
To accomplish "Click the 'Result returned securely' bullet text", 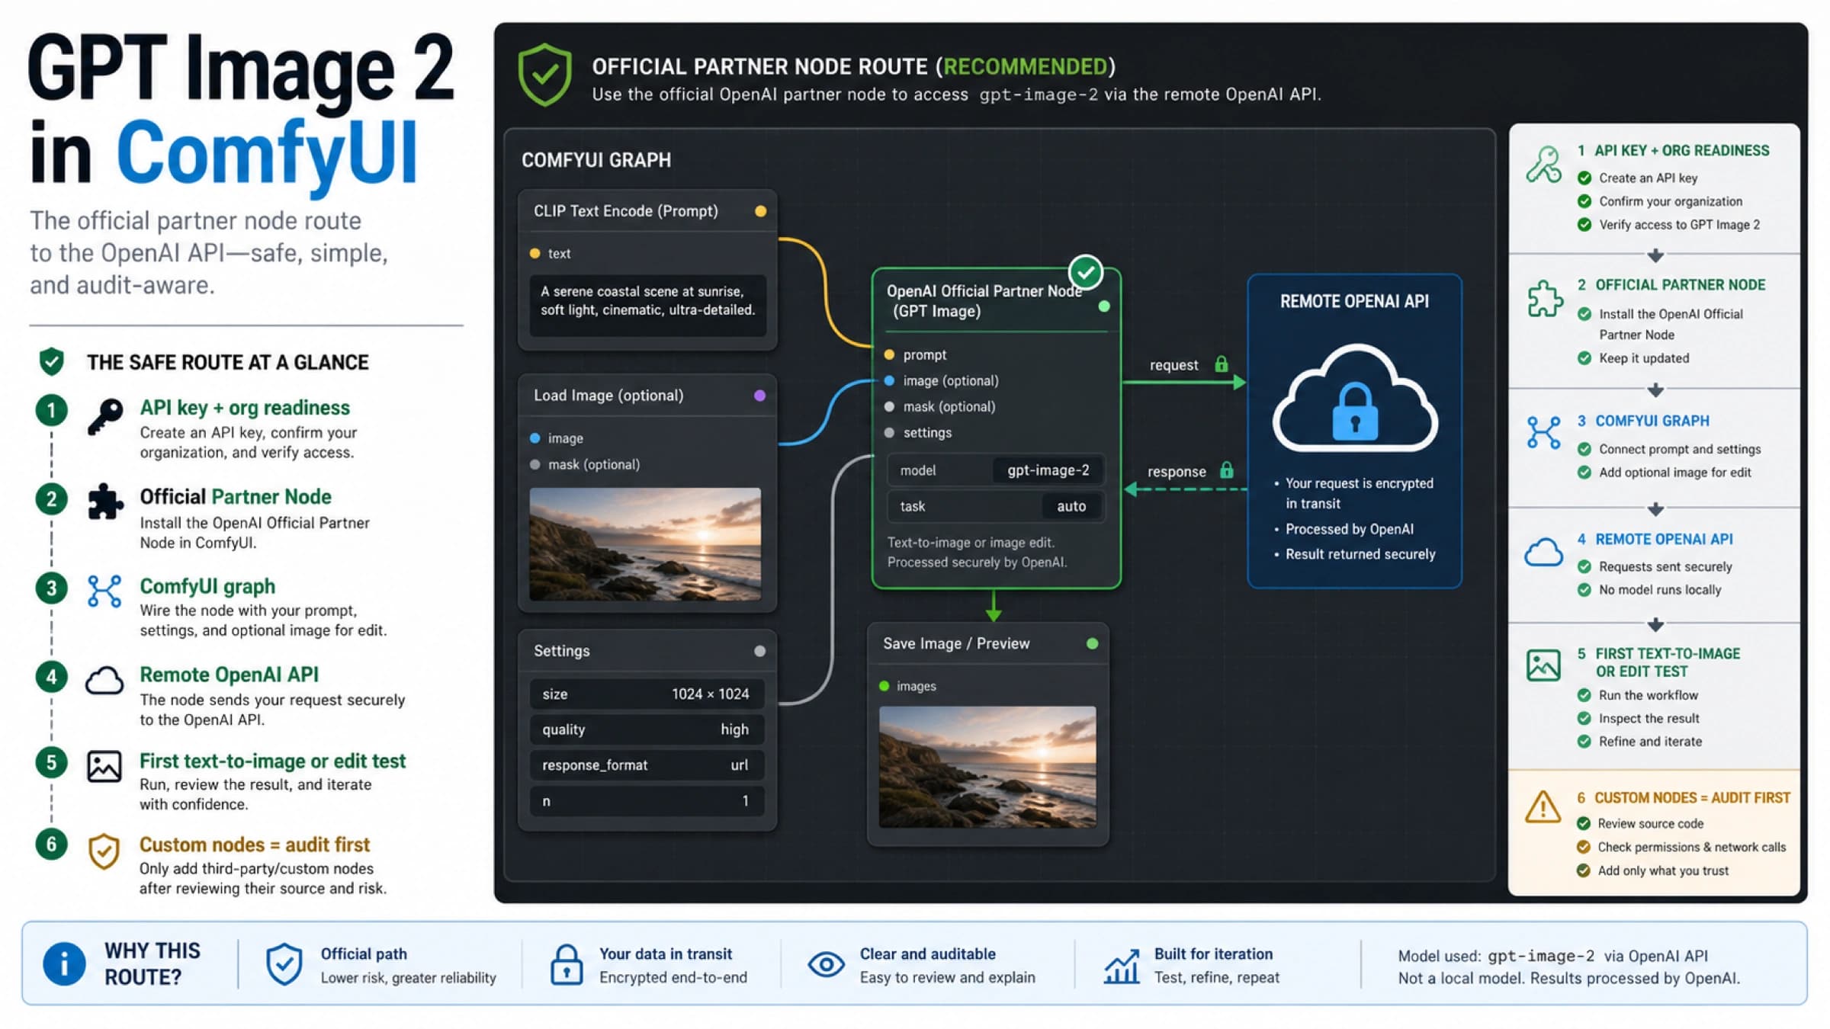I will [x=1360, y=554].
